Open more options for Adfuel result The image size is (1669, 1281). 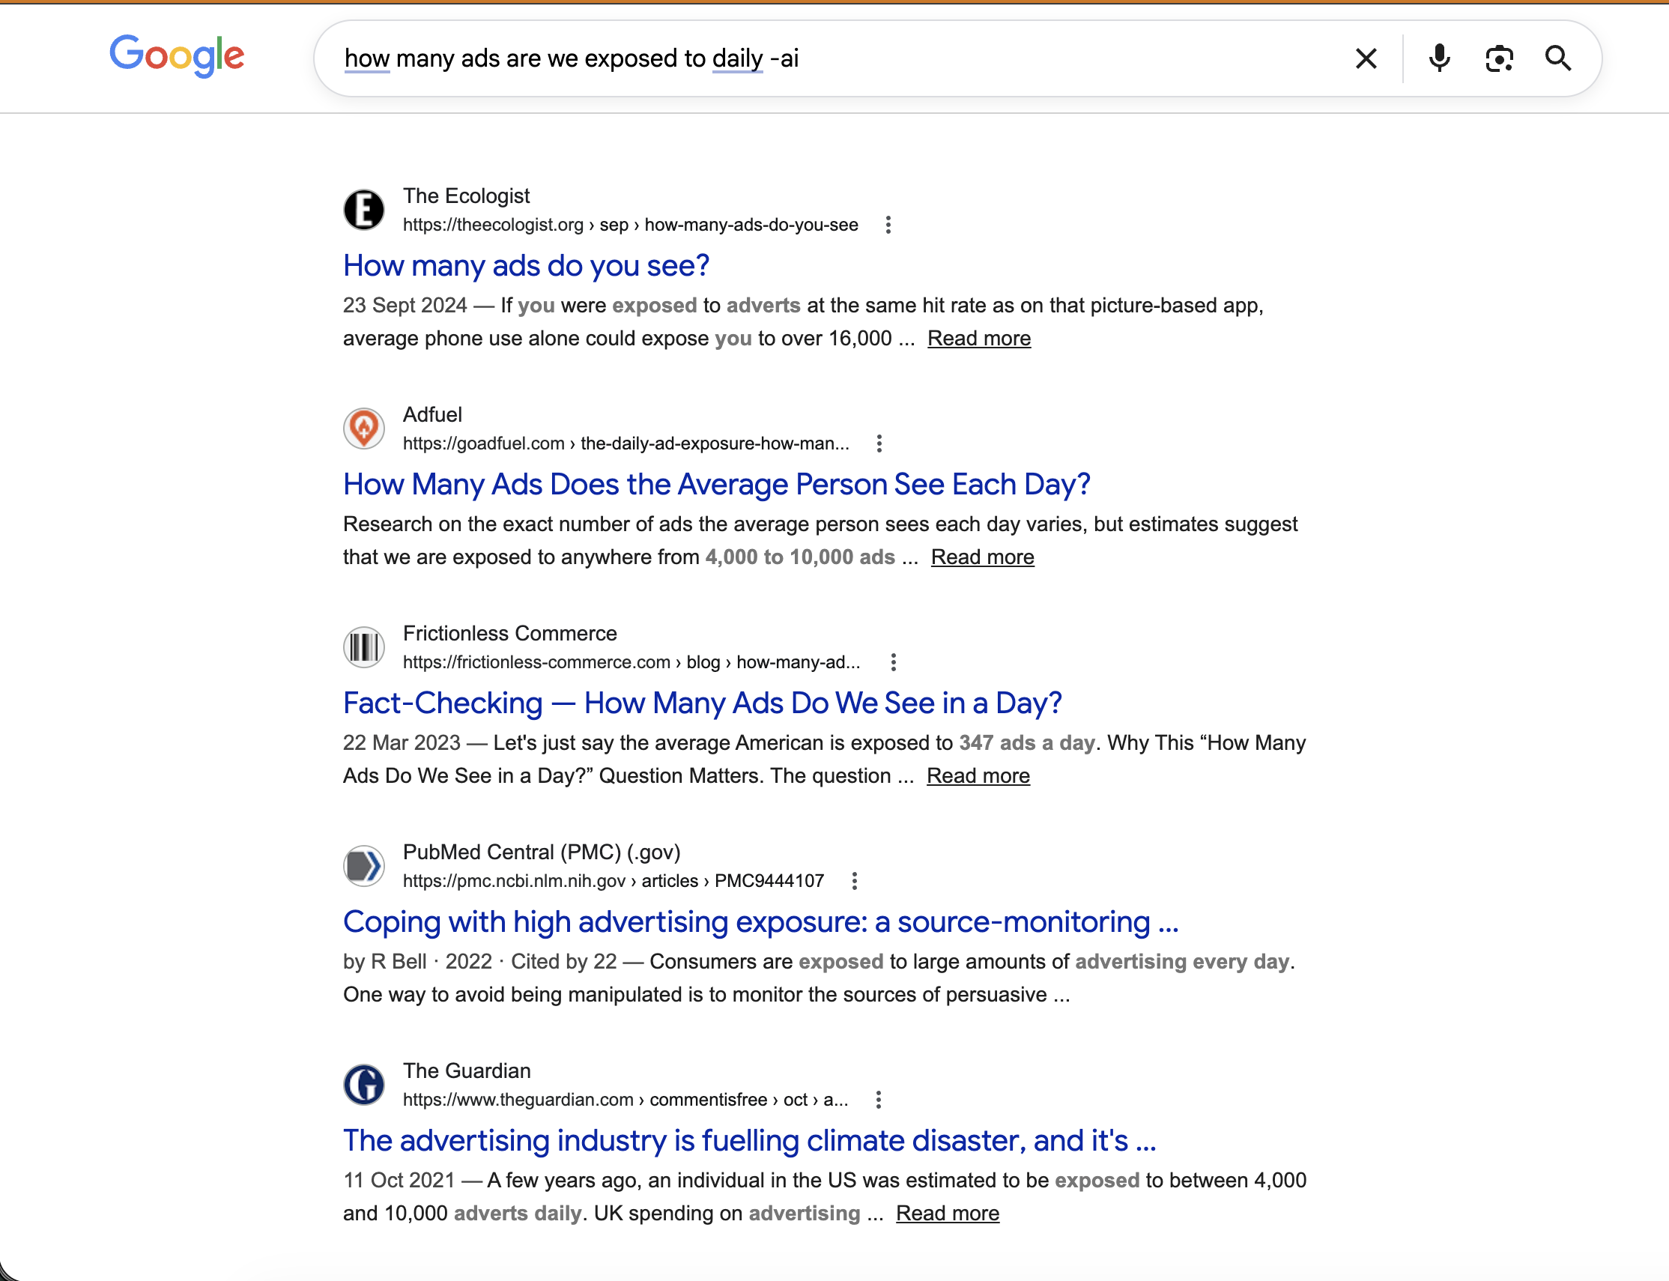tap(879, 443)
